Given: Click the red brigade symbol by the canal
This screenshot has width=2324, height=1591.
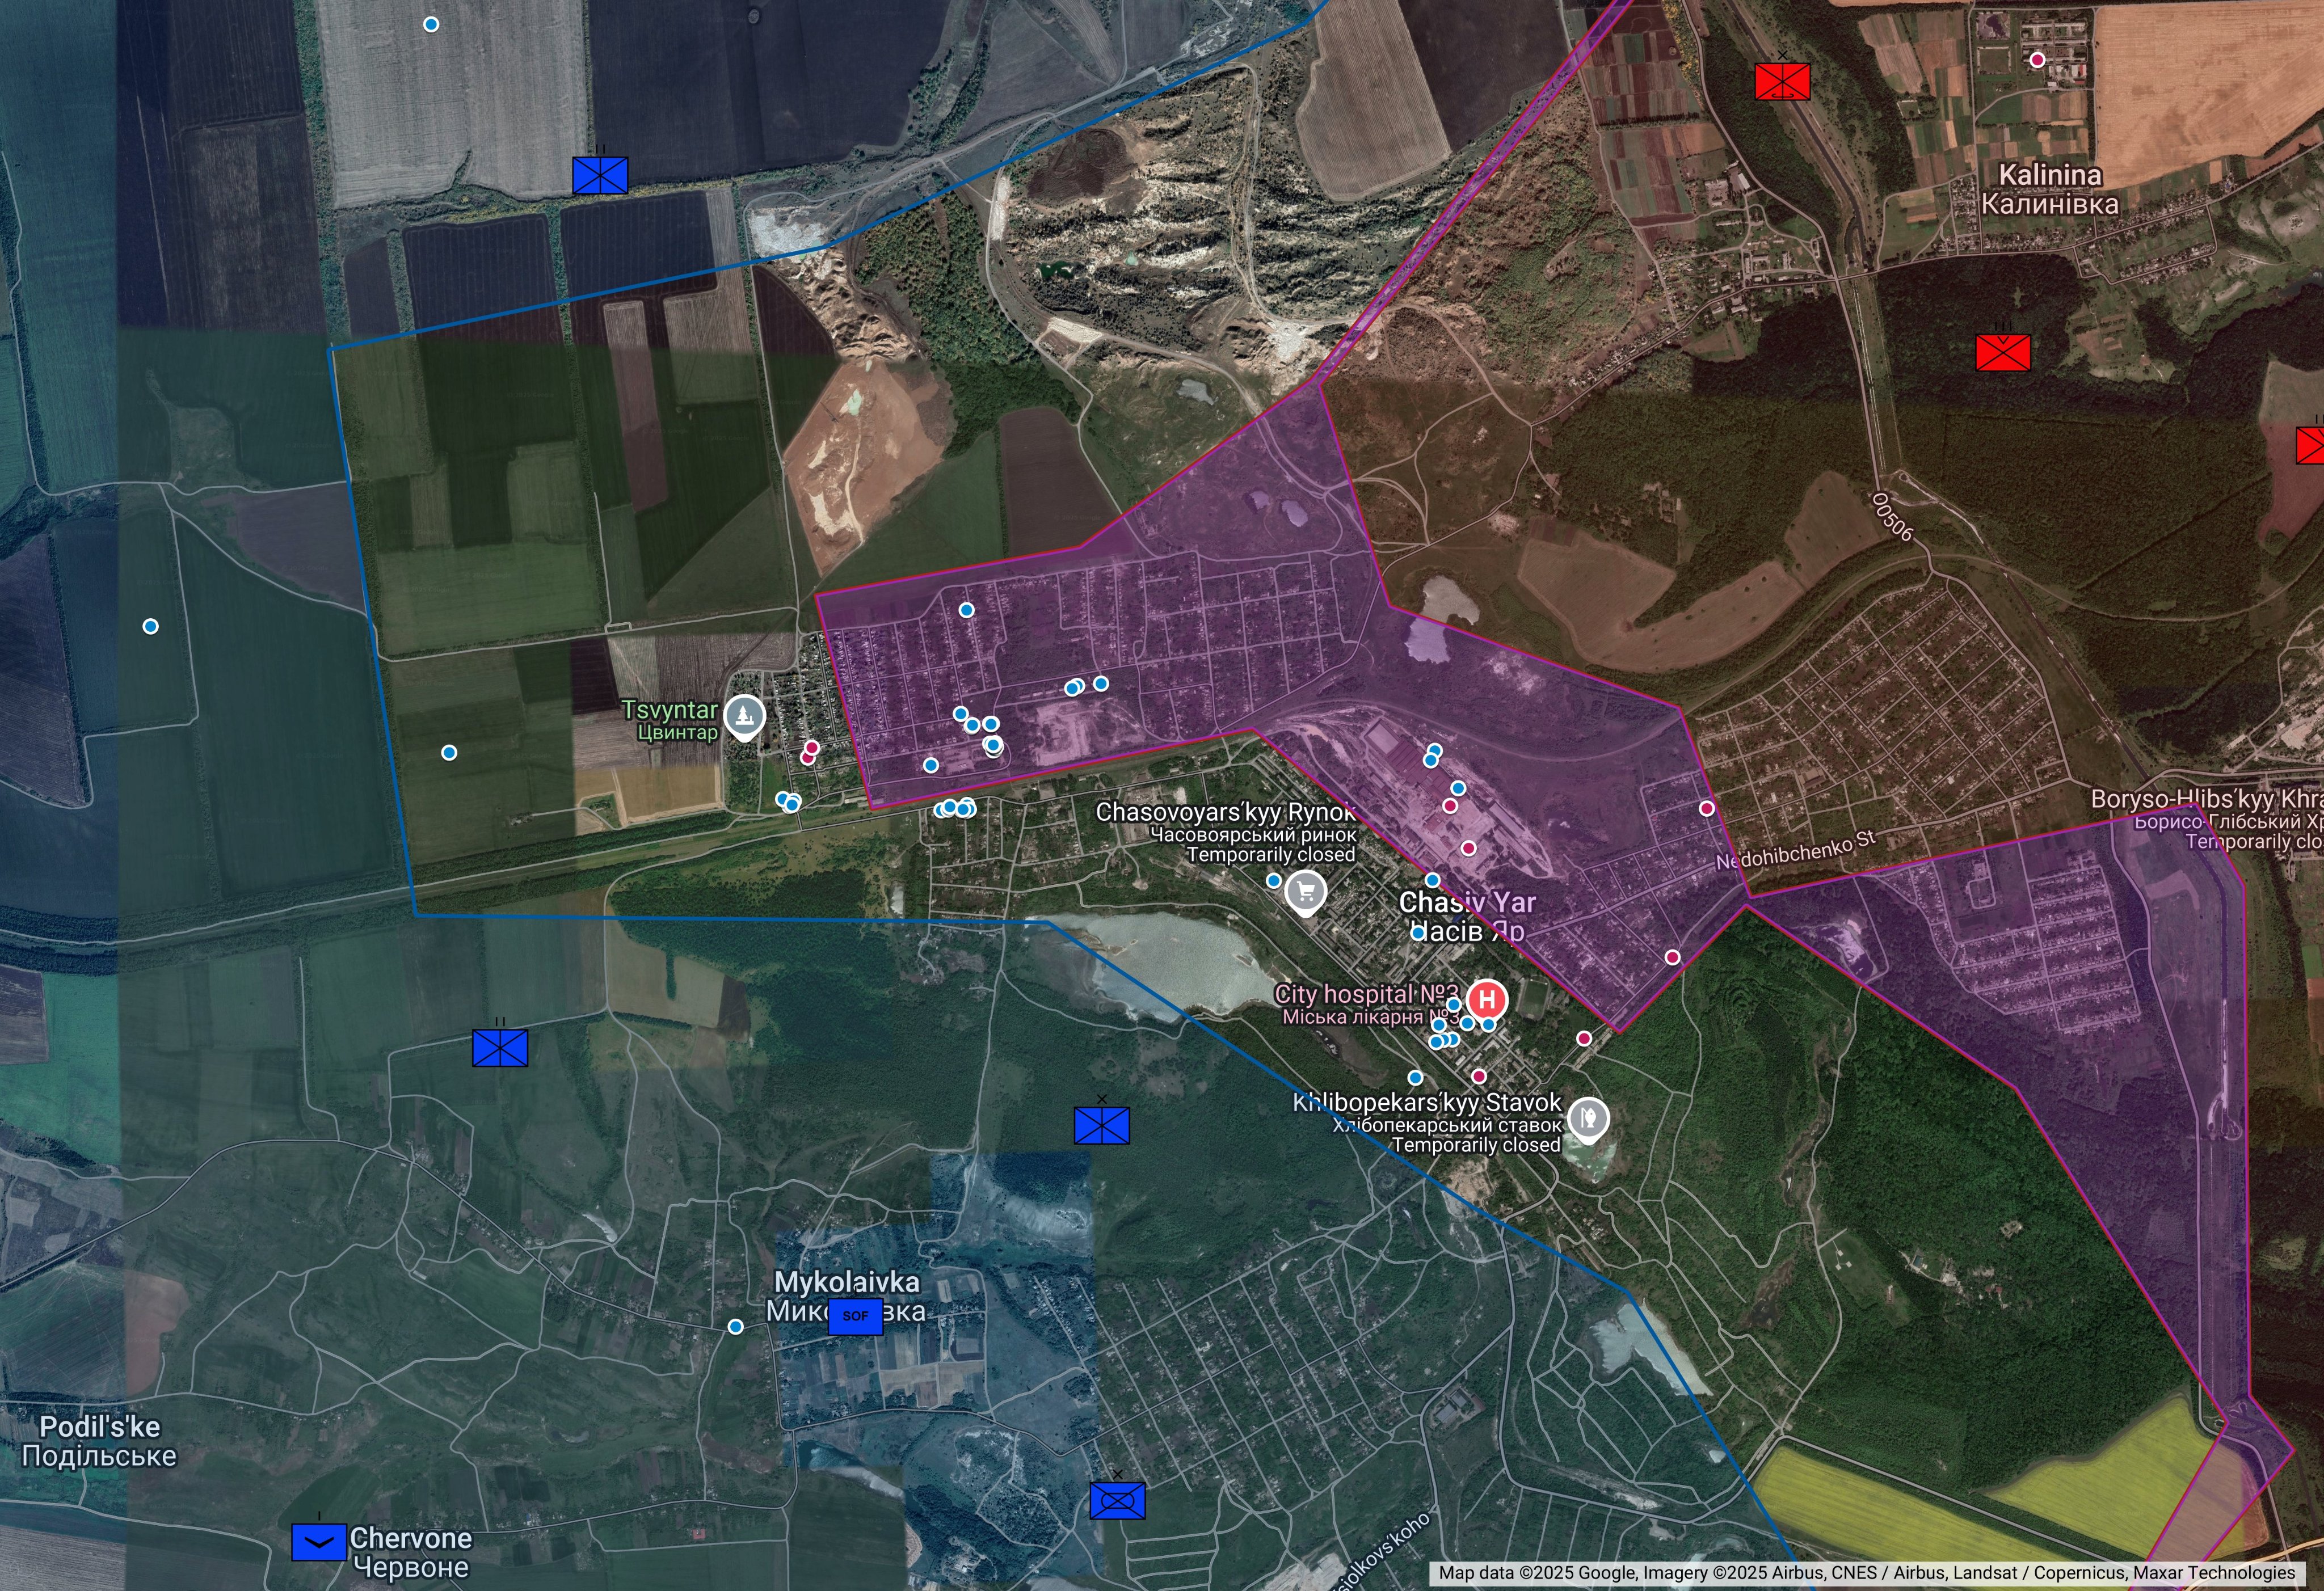Looking at the screenshot, I should (x=1782, y=81).
